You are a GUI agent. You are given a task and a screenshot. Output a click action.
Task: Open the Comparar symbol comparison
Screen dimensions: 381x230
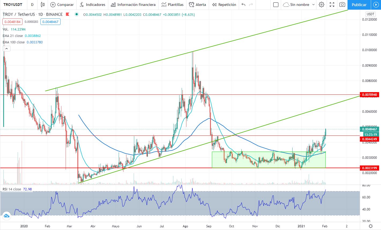point(62,5)
